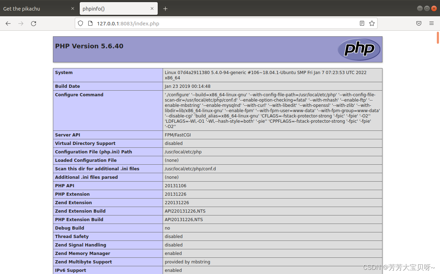
Task: Click the 'Build Date' row label
Action: 67,86
